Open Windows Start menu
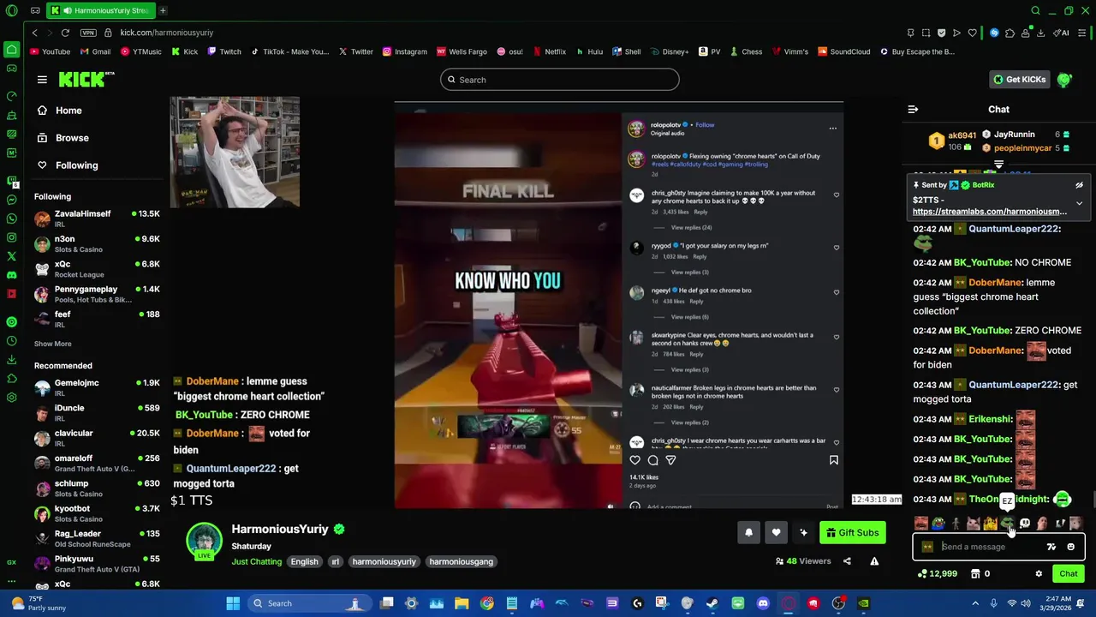1096x617 pixels. (x=233, y=603)
